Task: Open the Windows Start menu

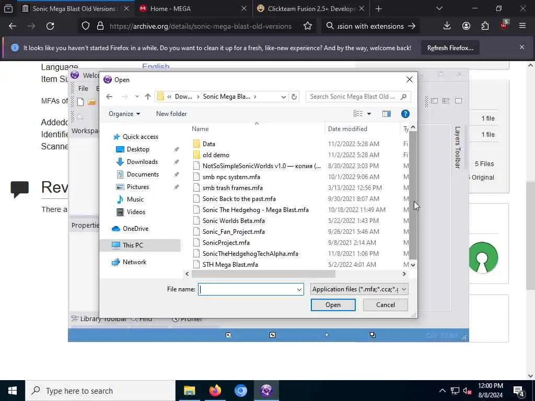Action: click(x=13, y=391)
